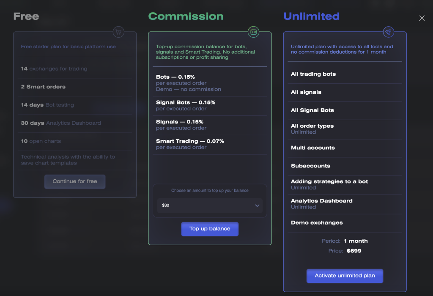The image size is (433, 296).
Task: Click the Price $699 text
Action: 345,251
